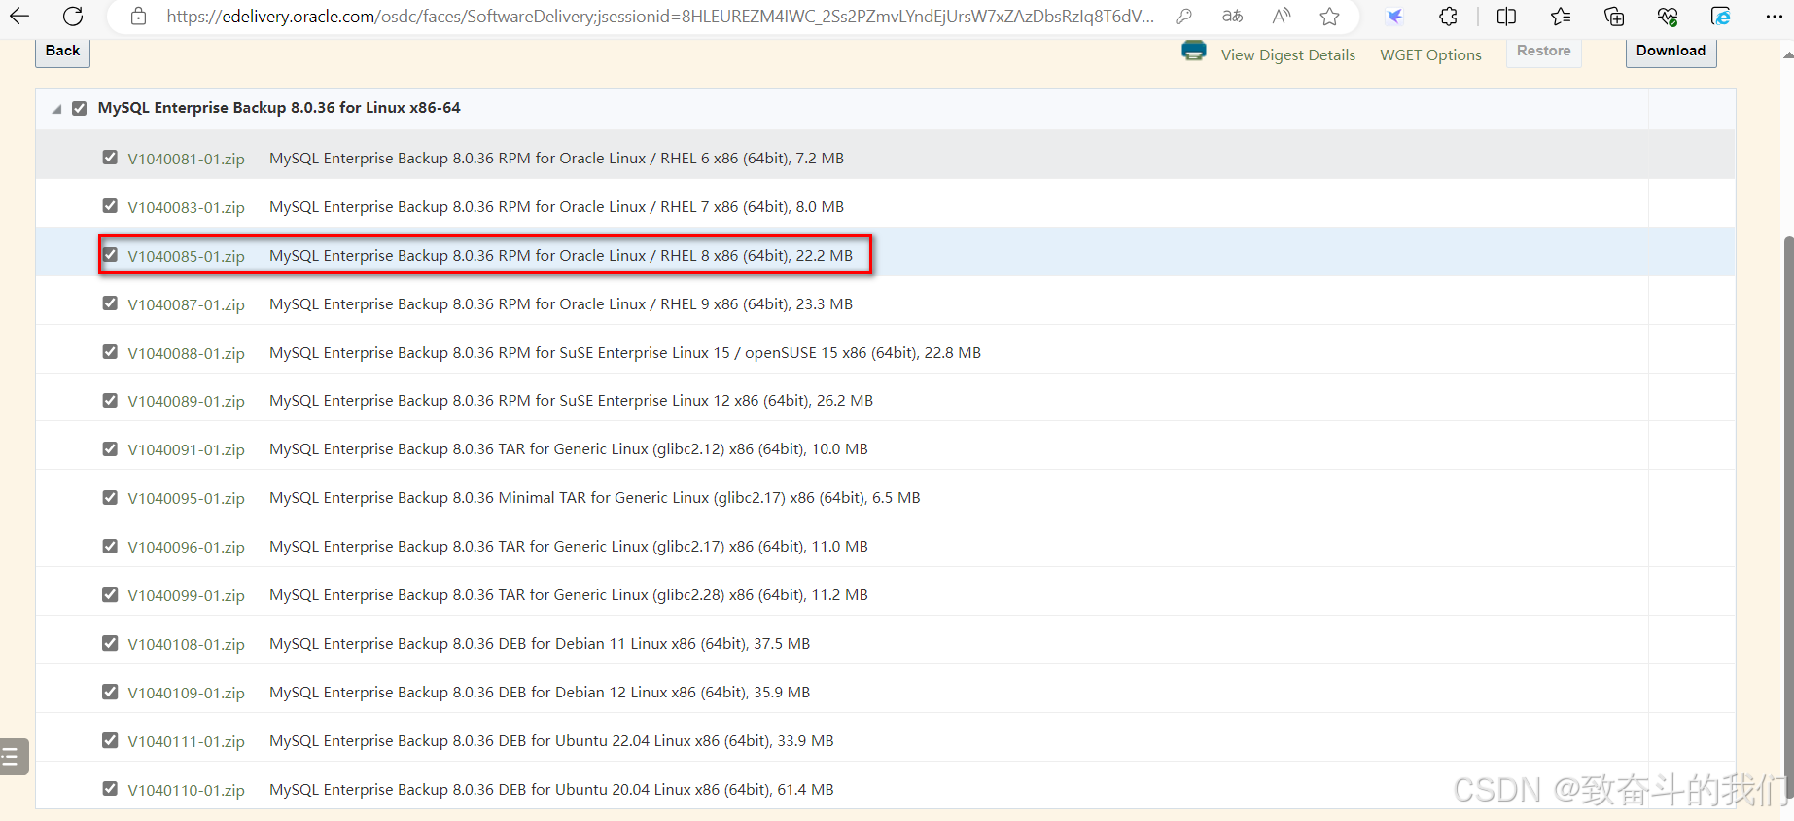
Task: Uncheck the V1040081-01.zip checkbox
Action: (x=110, y=158)
